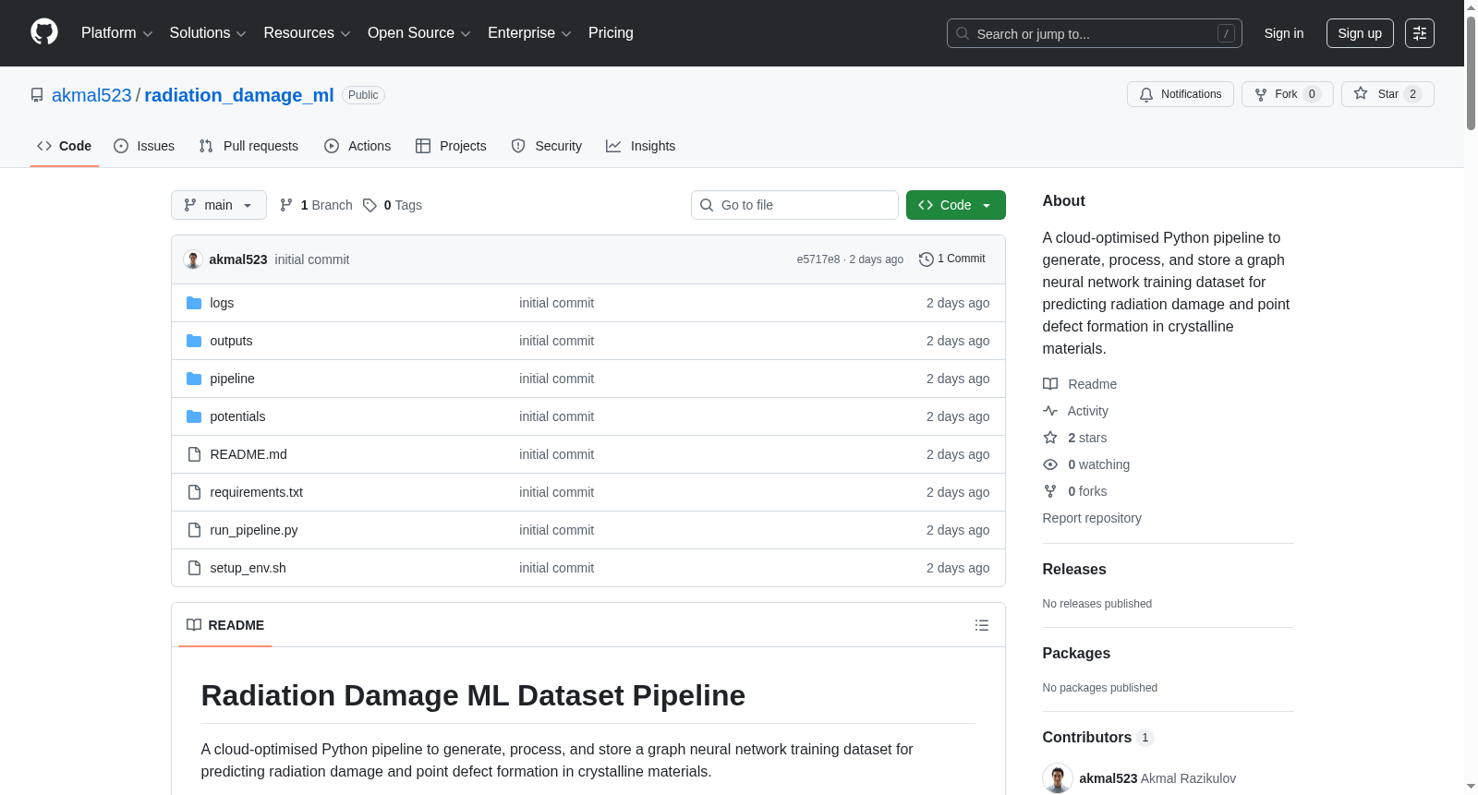Click the Fork count badge 0
The image size is (1478, 795).
pos(1312,94)
